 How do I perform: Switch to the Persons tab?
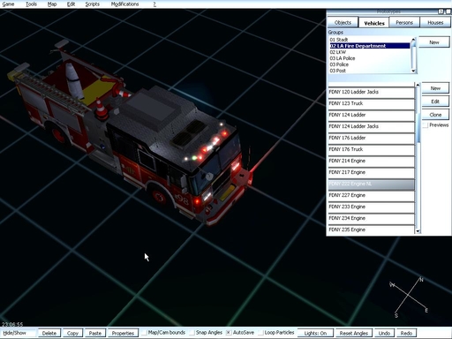[404, 23]
